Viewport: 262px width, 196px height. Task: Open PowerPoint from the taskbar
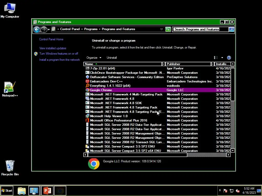coord(47,191)
